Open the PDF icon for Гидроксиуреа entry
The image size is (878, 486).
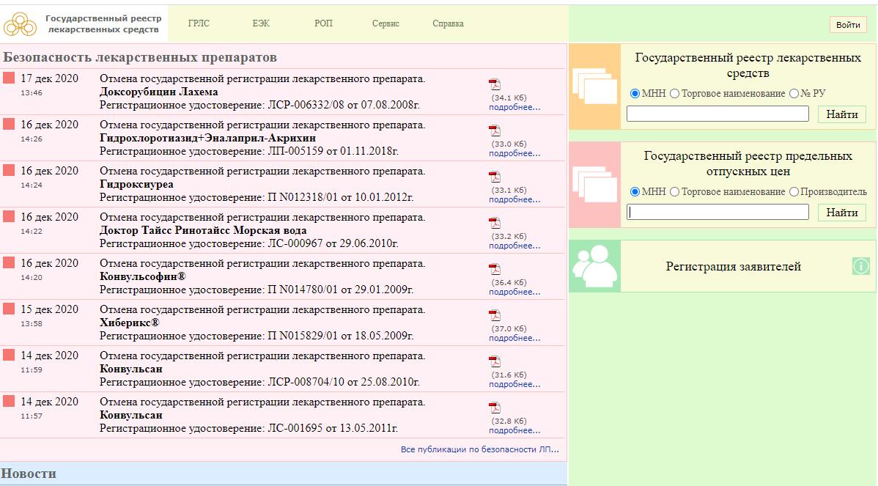[x=495, y=177]
